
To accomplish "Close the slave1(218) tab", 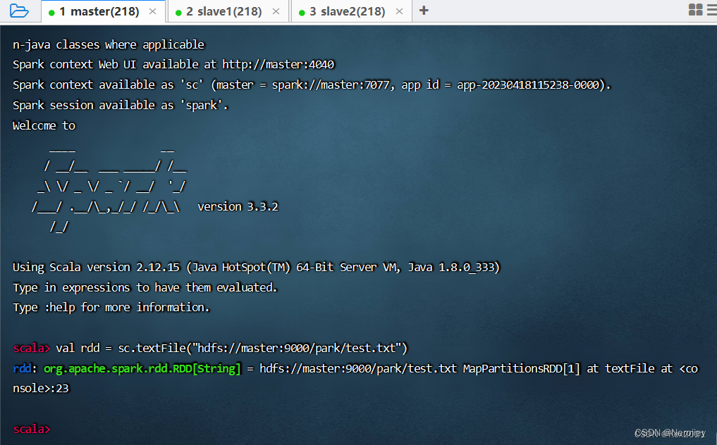I will coord(276,11).
